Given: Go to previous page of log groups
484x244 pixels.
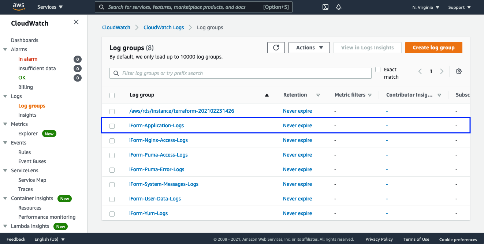Looking at the screenshot, I should pyautogui.click(x=420, y=71).
